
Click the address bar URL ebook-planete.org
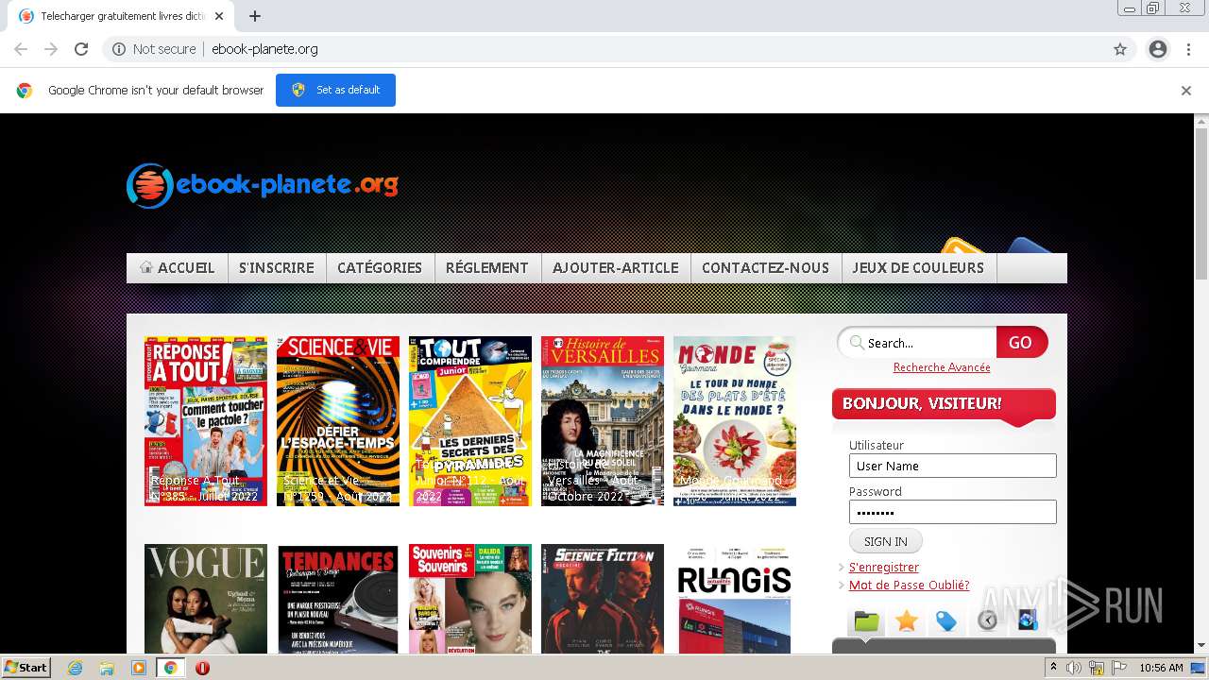264,49
